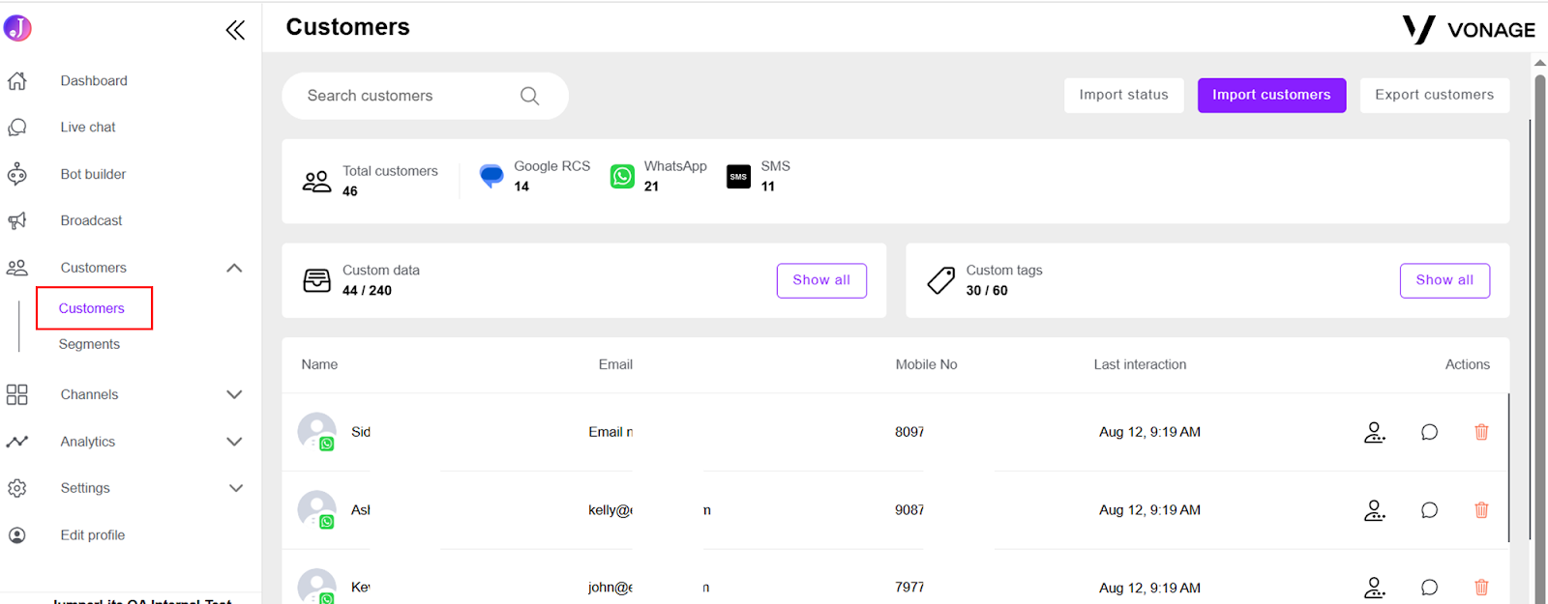Open profile icon for kelly@ row
This screenshot has height=604, width=1548.
[1375, 510]
